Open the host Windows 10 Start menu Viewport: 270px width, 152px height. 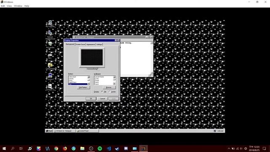[x=4, y=148]
